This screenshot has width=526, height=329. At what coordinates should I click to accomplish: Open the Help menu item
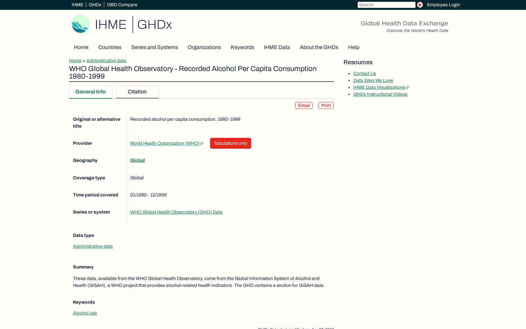pos(354,47)
